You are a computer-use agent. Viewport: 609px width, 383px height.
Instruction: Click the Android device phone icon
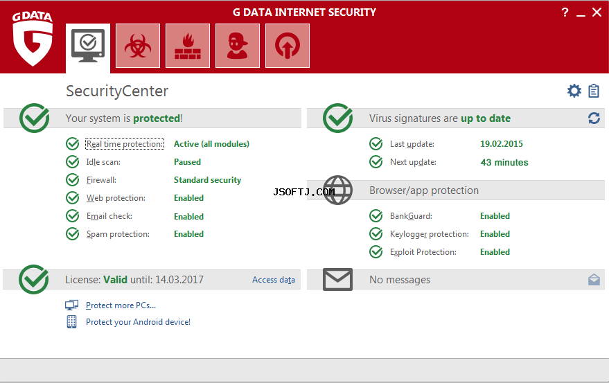(71, 321)
